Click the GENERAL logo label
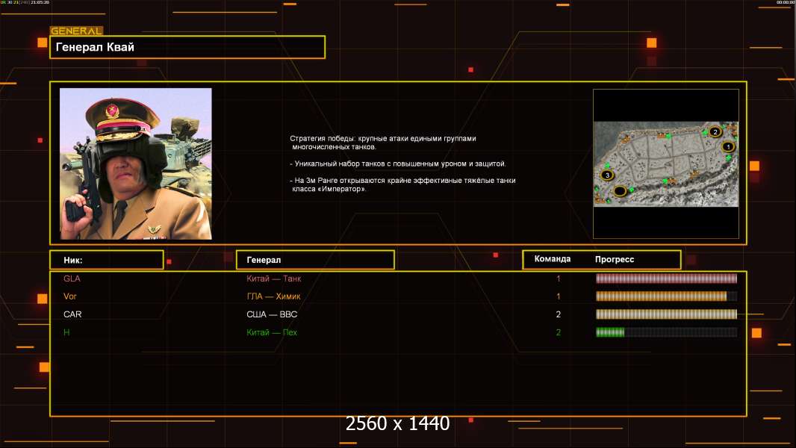 (76, 31)
